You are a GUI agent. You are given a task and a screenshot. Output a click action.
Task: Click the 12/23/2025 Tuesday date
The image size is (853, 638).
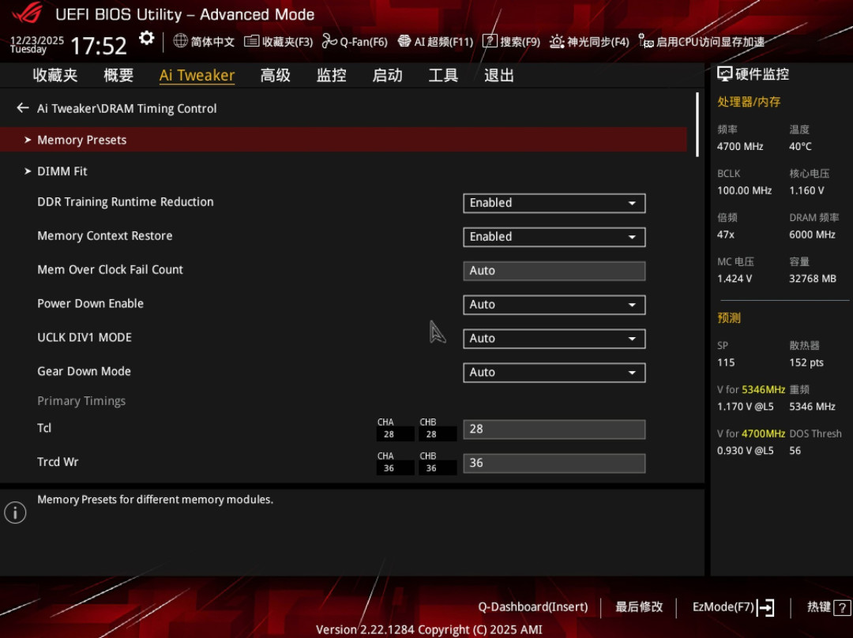36,44
